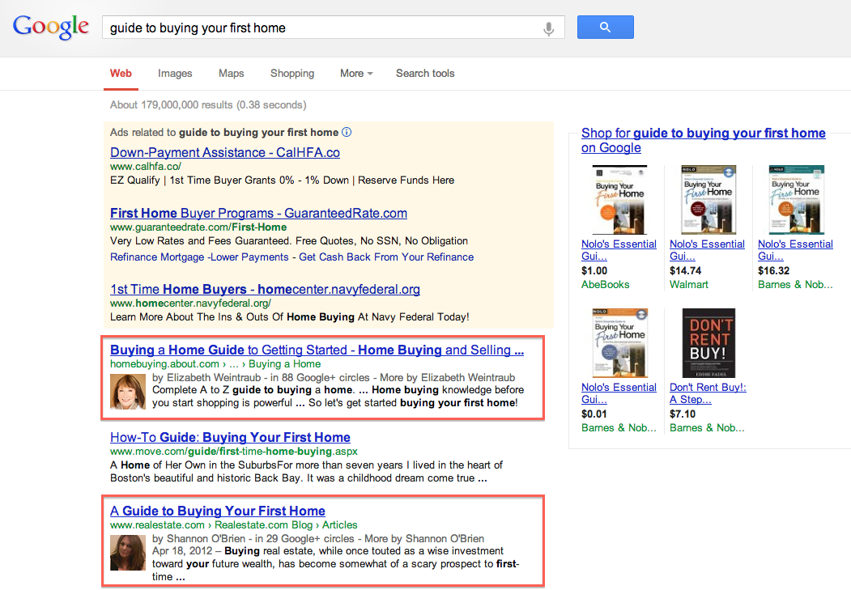Switch to the Shopping tab

pos(292,73)
